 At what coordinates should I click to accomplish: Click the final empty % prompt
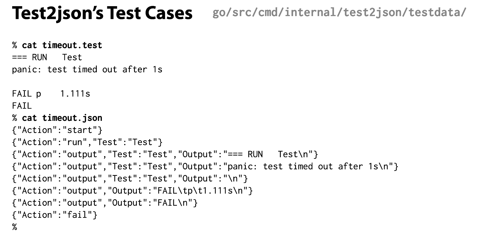14,227
